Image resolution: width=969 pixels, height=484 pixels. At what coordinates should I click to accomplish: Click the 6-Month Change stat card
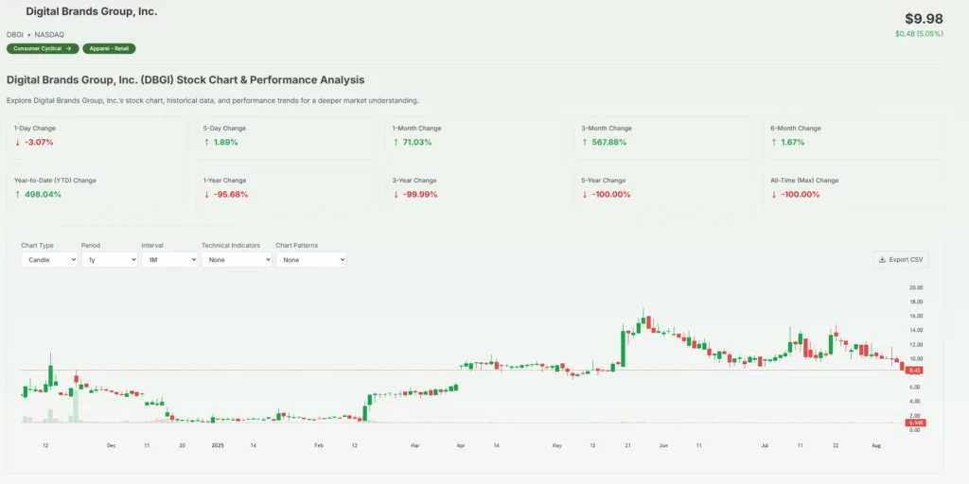pos(852,135)
